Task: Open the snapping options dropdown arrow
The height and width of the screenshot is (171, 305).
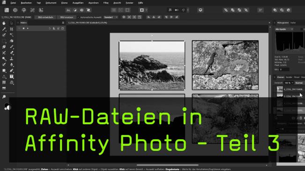Action: point(188,10)
